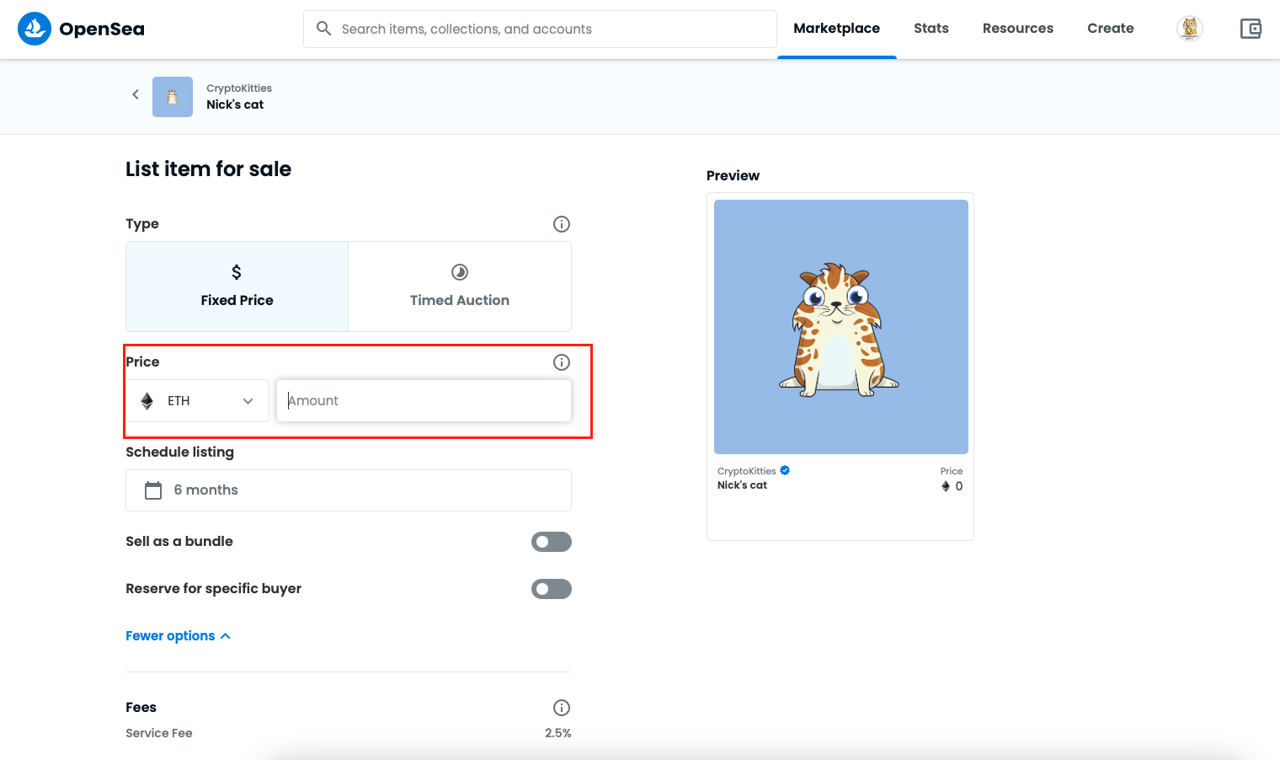Screen dimensions: 1280x760
Task: Collapse with Fewer options
Action: click(178, 636)
